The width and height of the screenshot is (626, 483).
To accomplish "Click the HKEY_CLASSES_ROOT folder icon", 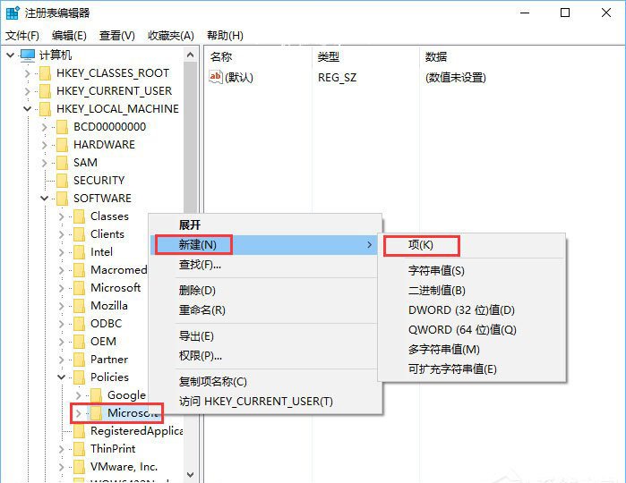I will [45, 73].
